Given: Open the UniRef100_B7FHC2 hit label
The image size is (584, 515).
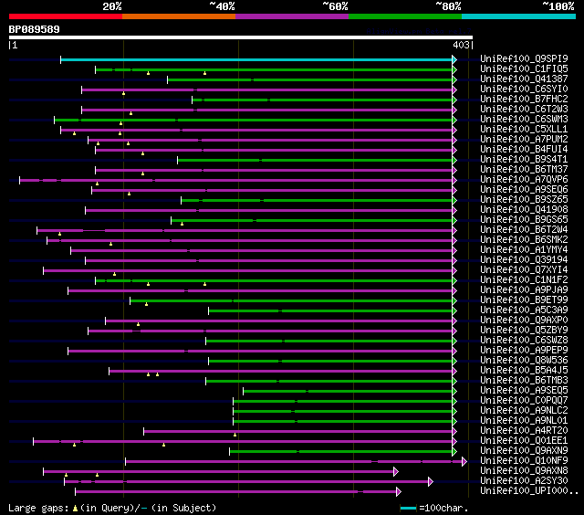Looking at the screenshot, I should coord(524,99).
